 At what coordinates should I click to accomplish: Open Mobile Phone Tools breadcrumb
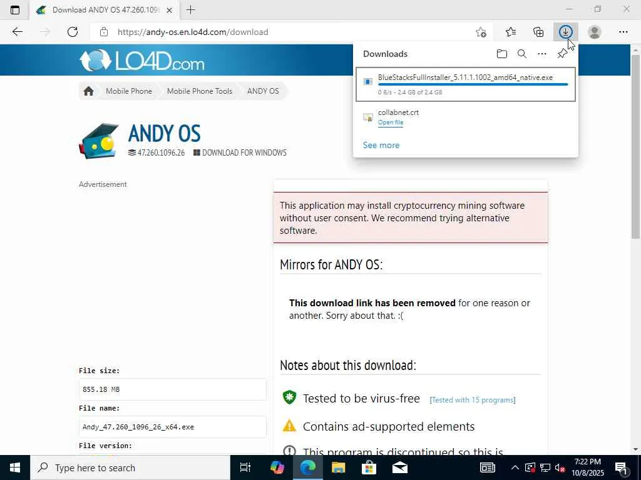(200, 91)
